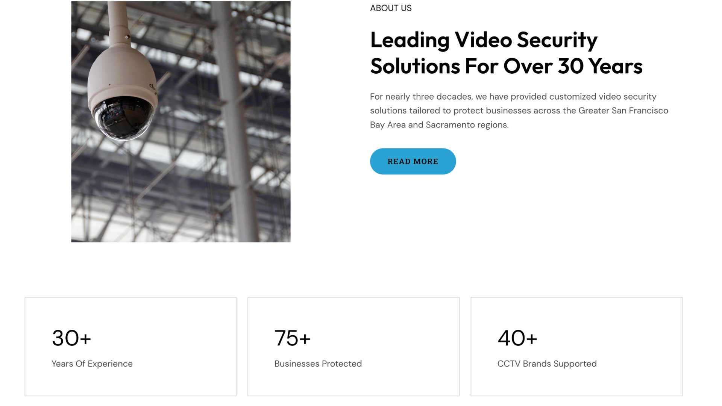The width and height of the screenshot is (722, 406).
Task: Click the Greater San Francisco text
Action: click(623, 111)
